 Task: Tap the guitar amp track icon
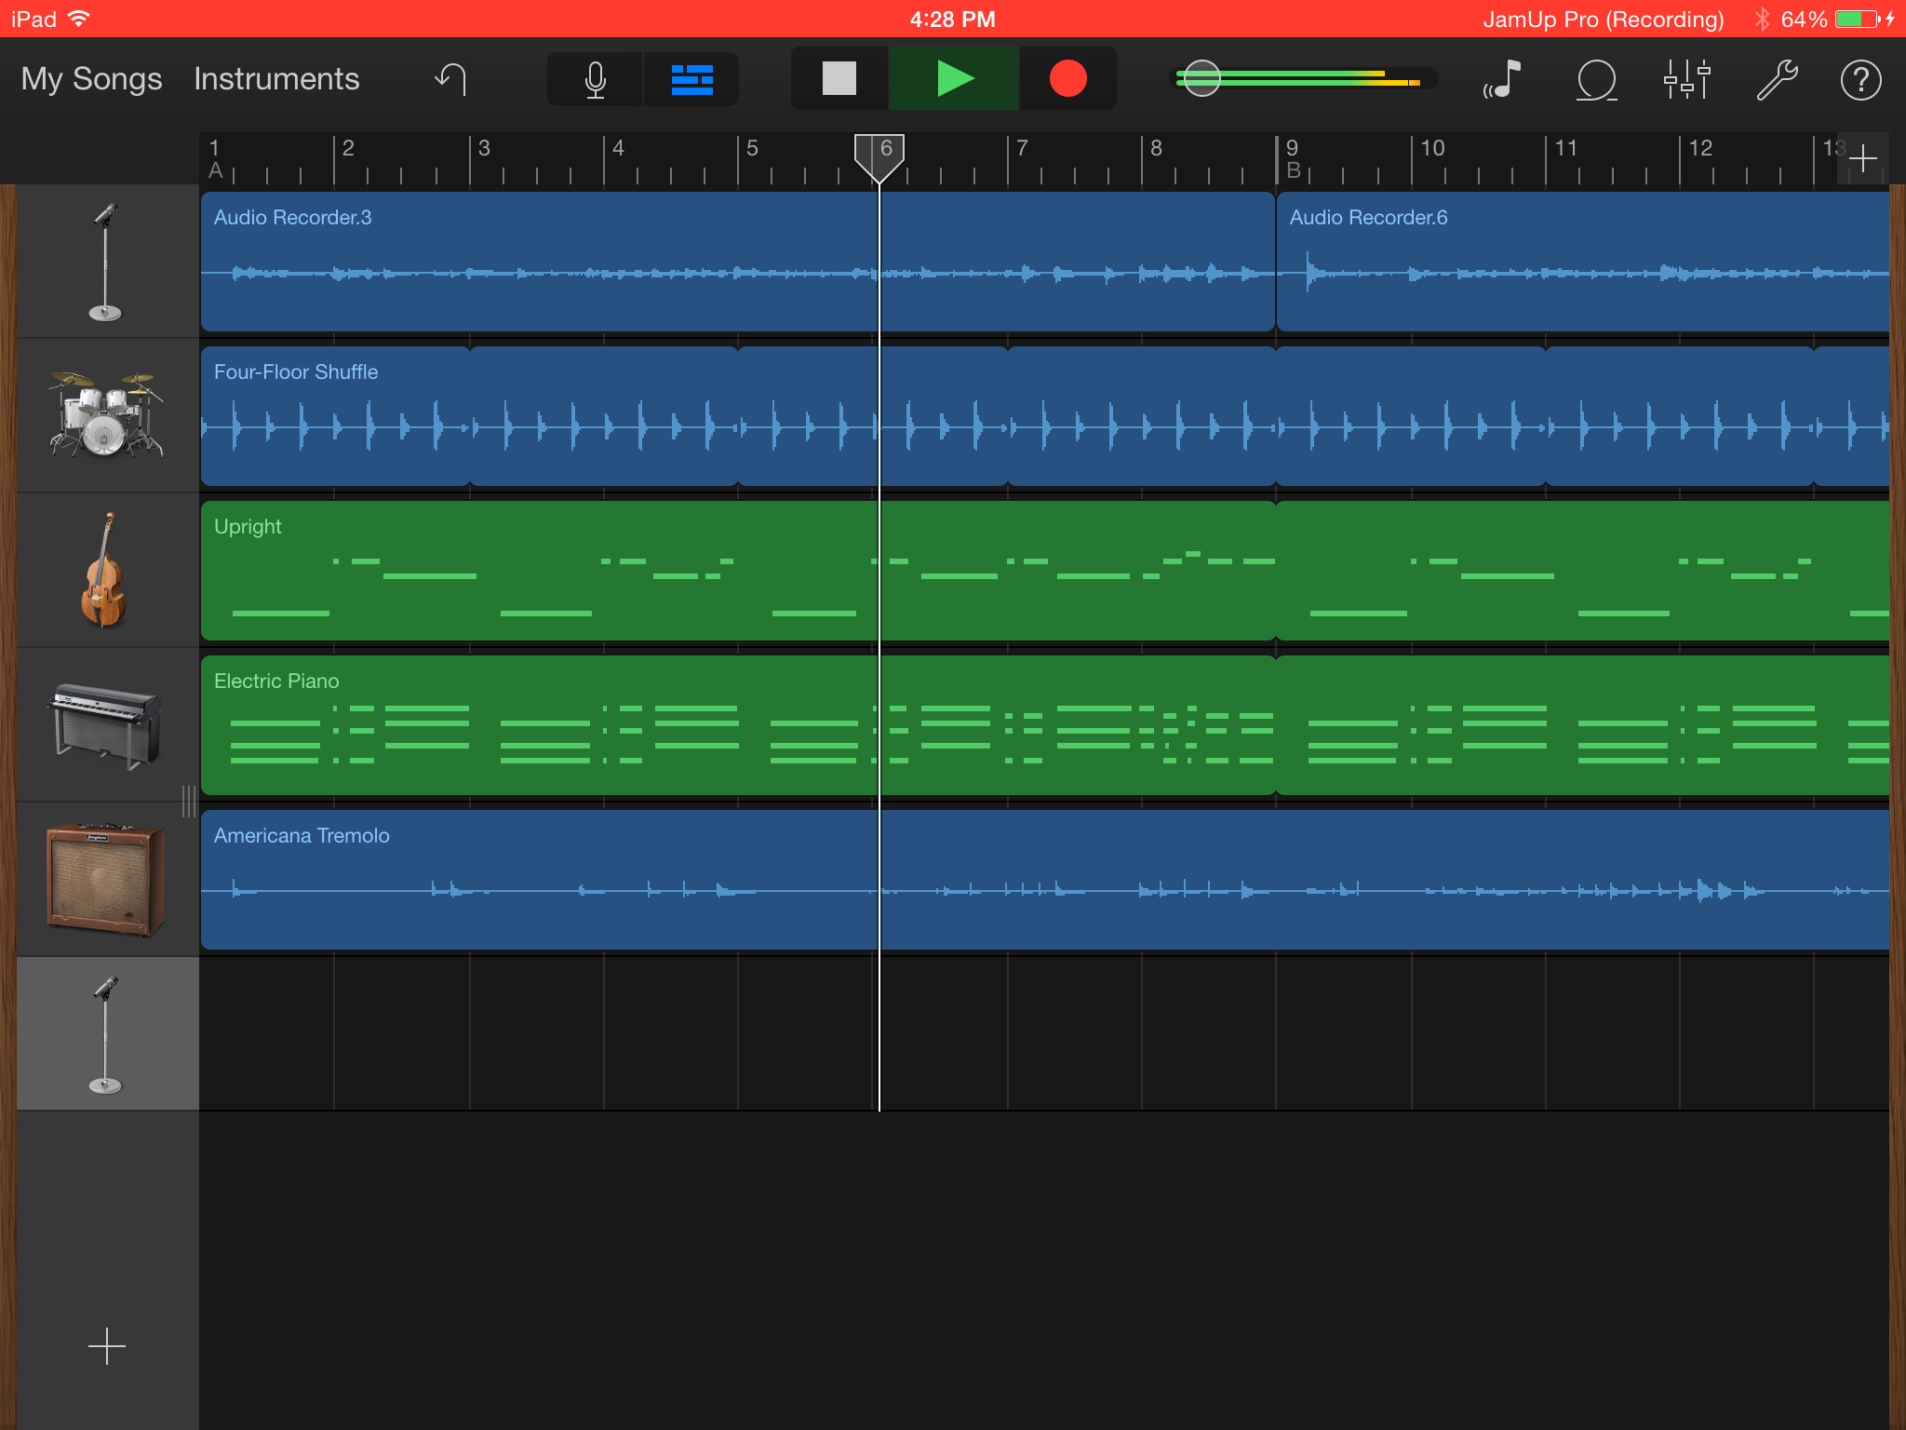pyautogui.click(x=104, y=879)
